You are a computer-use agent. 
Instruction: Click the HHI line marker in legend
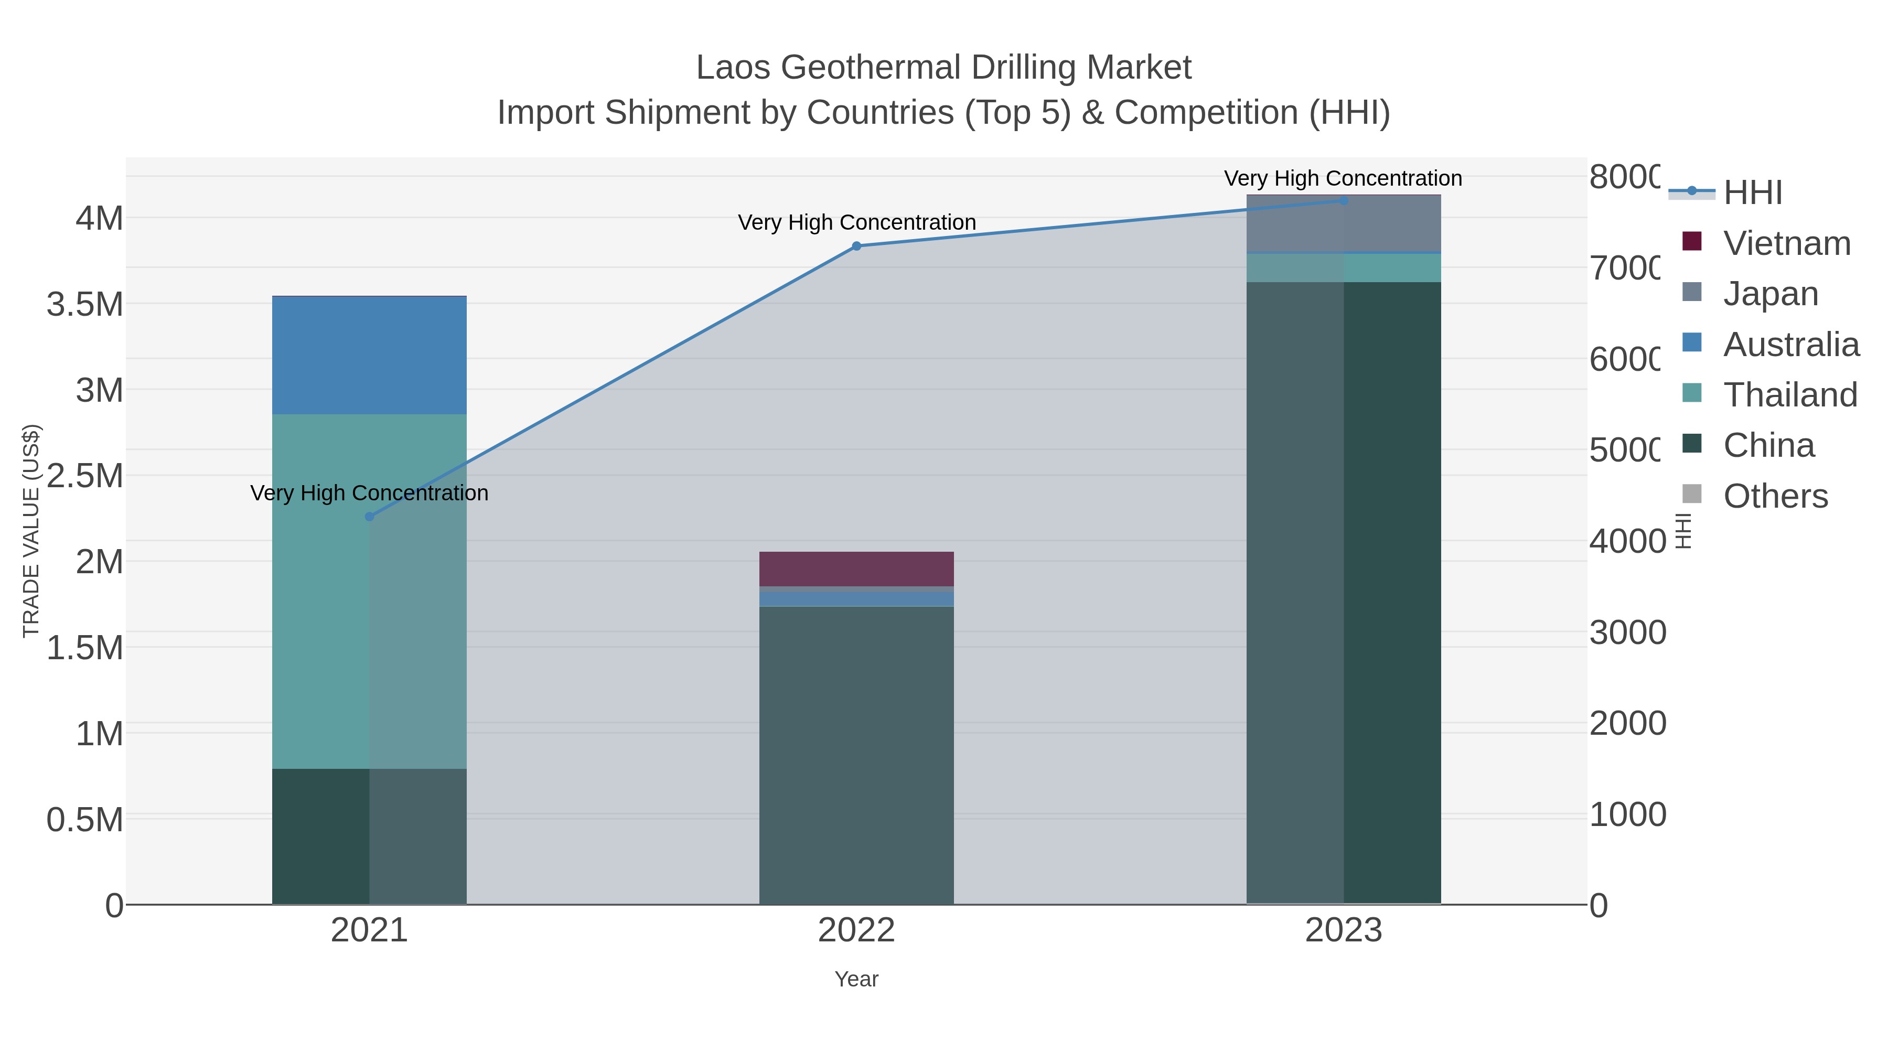(x=1691, y=191)
